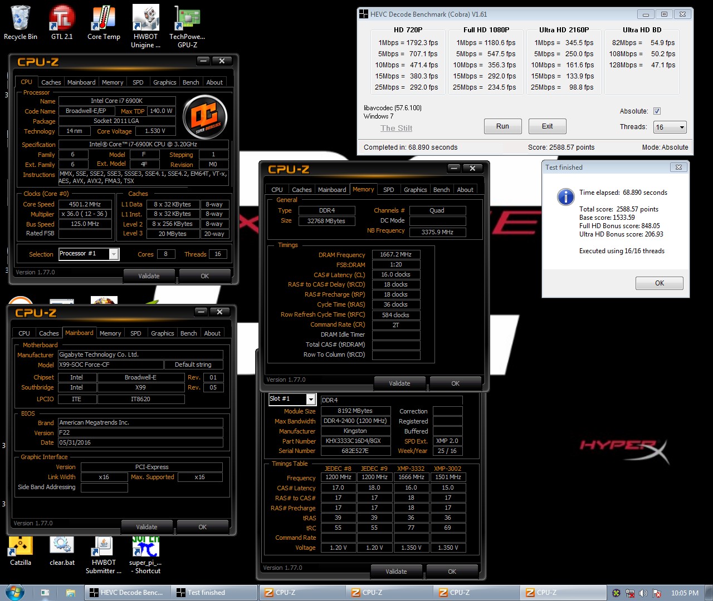The height and width of the screenshot is (601, 713).
Task: Open the Threads dropdown in HEVC benchmark
Action: [670, 127]
